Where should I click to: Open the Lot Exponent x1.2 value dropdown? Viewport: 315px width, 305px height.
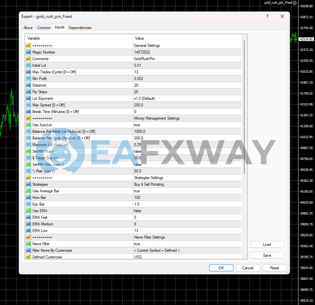click(x=144, y=98)
